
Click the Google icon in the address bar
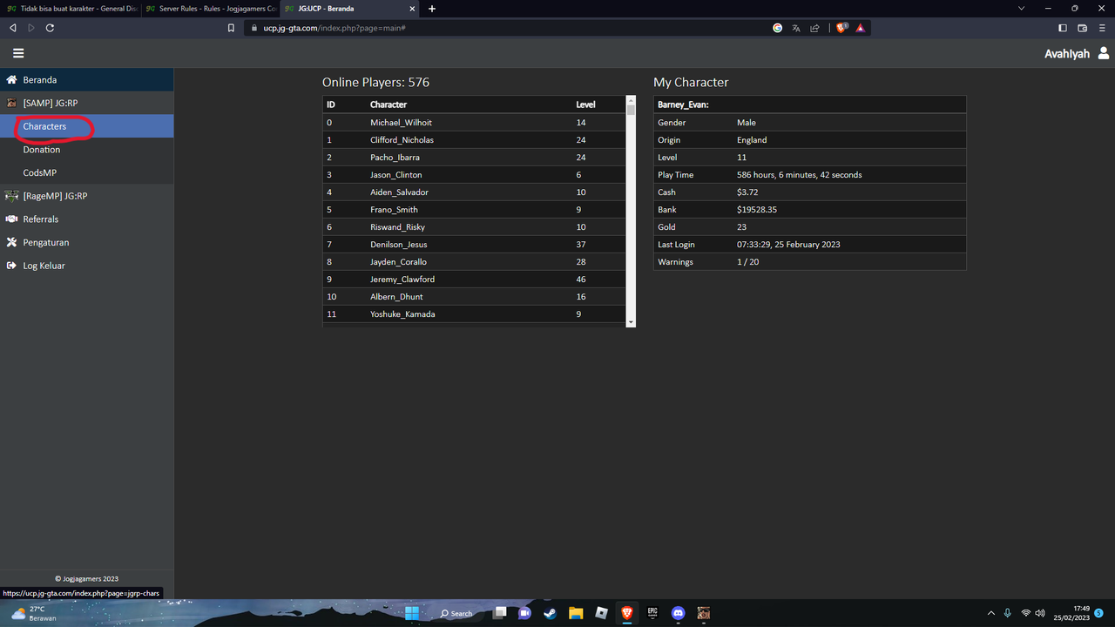click(x=777, y=28)
